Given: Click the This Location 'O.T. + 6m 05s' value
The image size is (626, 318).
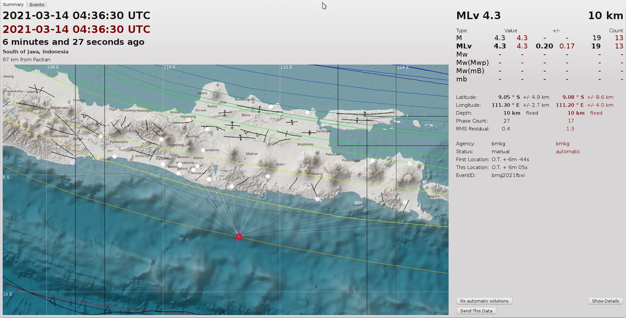Looking at the screenshot, I should [510, 167].
